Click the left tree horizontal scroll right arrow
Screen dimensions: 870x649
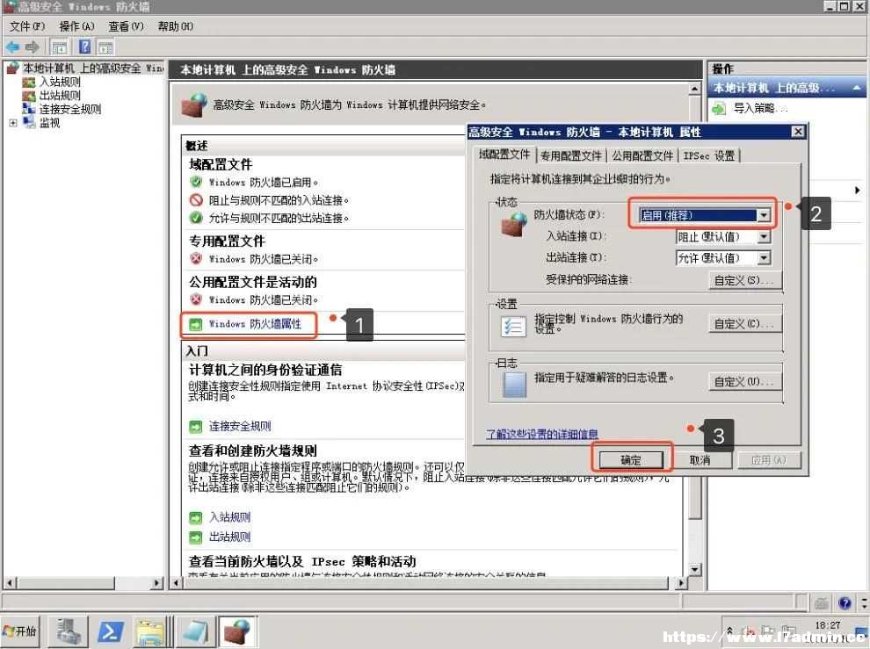click(x=157, y=582)
